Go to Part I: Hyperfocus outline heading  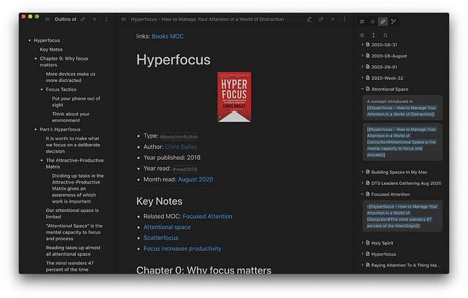click(x=60, y=129)
